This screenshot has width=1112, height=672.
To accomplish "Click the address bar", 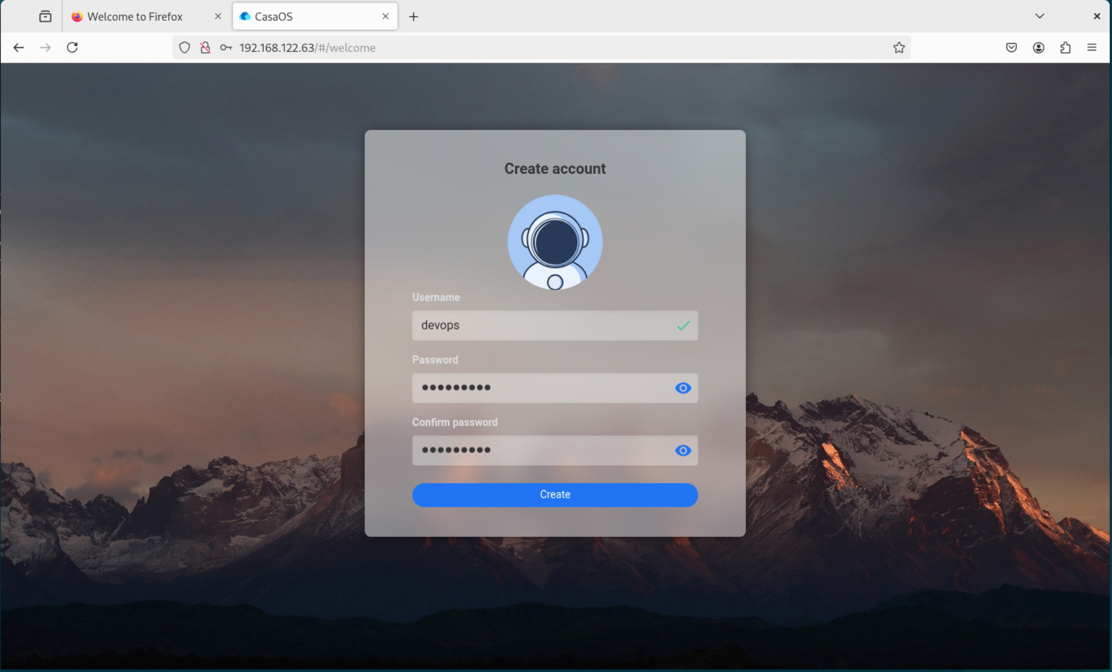I will (502, 47).
